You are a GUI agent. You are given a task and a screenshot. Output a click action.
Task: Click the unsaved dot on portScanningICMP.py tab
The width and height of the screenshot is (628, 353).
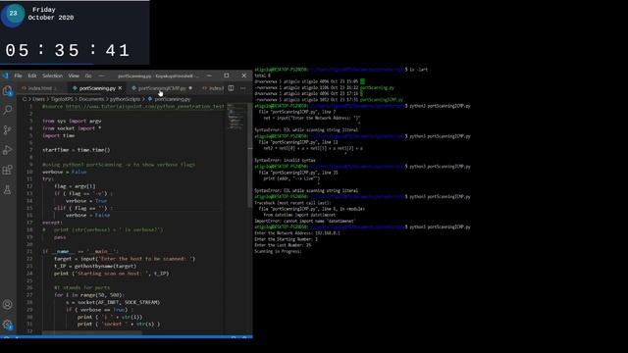[x=190, y=88]
